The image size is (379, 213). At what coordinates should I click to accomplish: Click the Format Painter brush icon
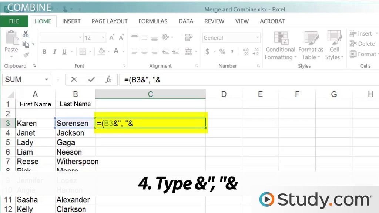tap(26, 55)
